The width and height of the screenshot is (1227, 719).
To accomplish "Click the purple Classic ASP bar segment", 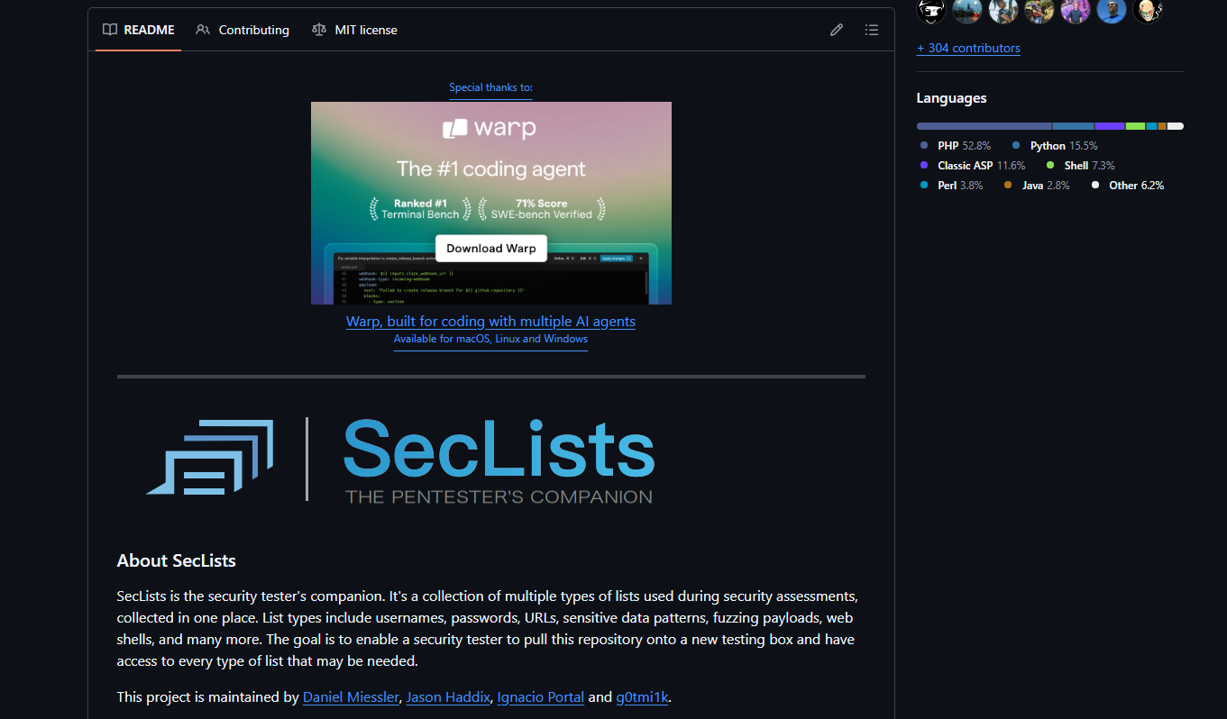I will pos(1110,126).
